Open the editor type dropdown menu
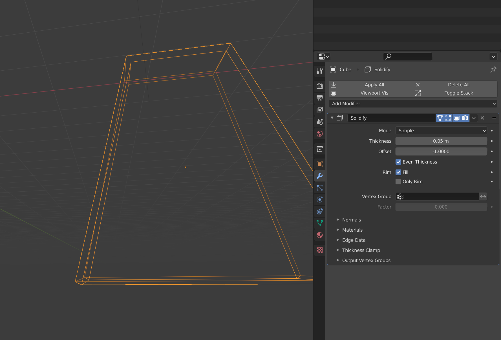The image size is (501, 340). (x=323, y=57)
